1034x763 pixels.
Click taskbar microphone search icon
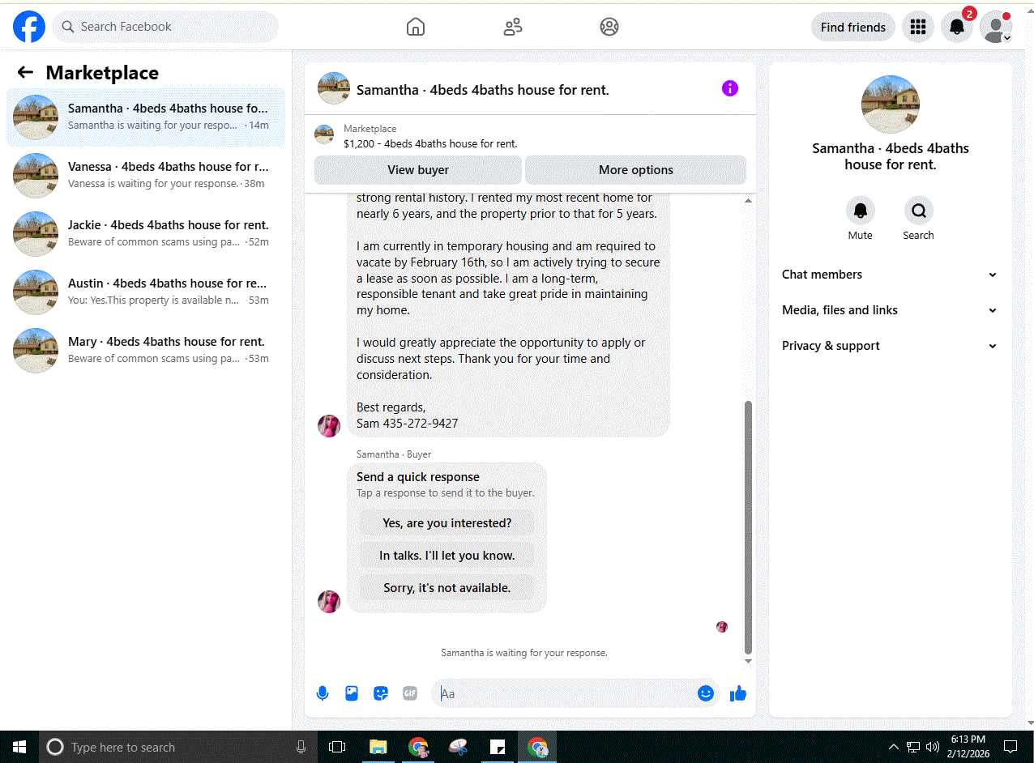[x=301, y=747]
